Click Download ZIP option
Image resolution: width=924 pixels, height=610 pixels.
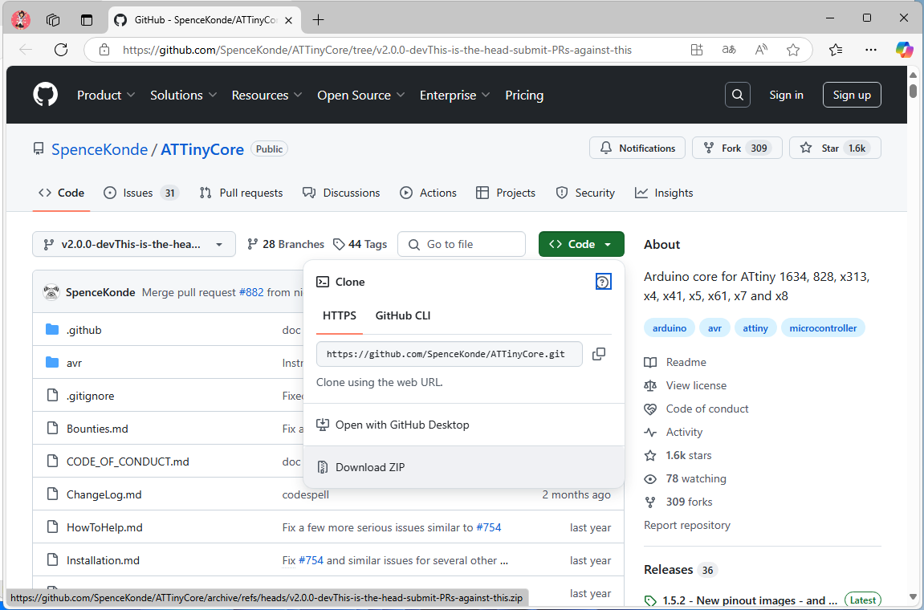[464, 467]
